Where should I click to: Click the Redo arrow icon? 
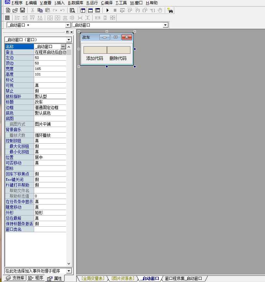[55, 10]
